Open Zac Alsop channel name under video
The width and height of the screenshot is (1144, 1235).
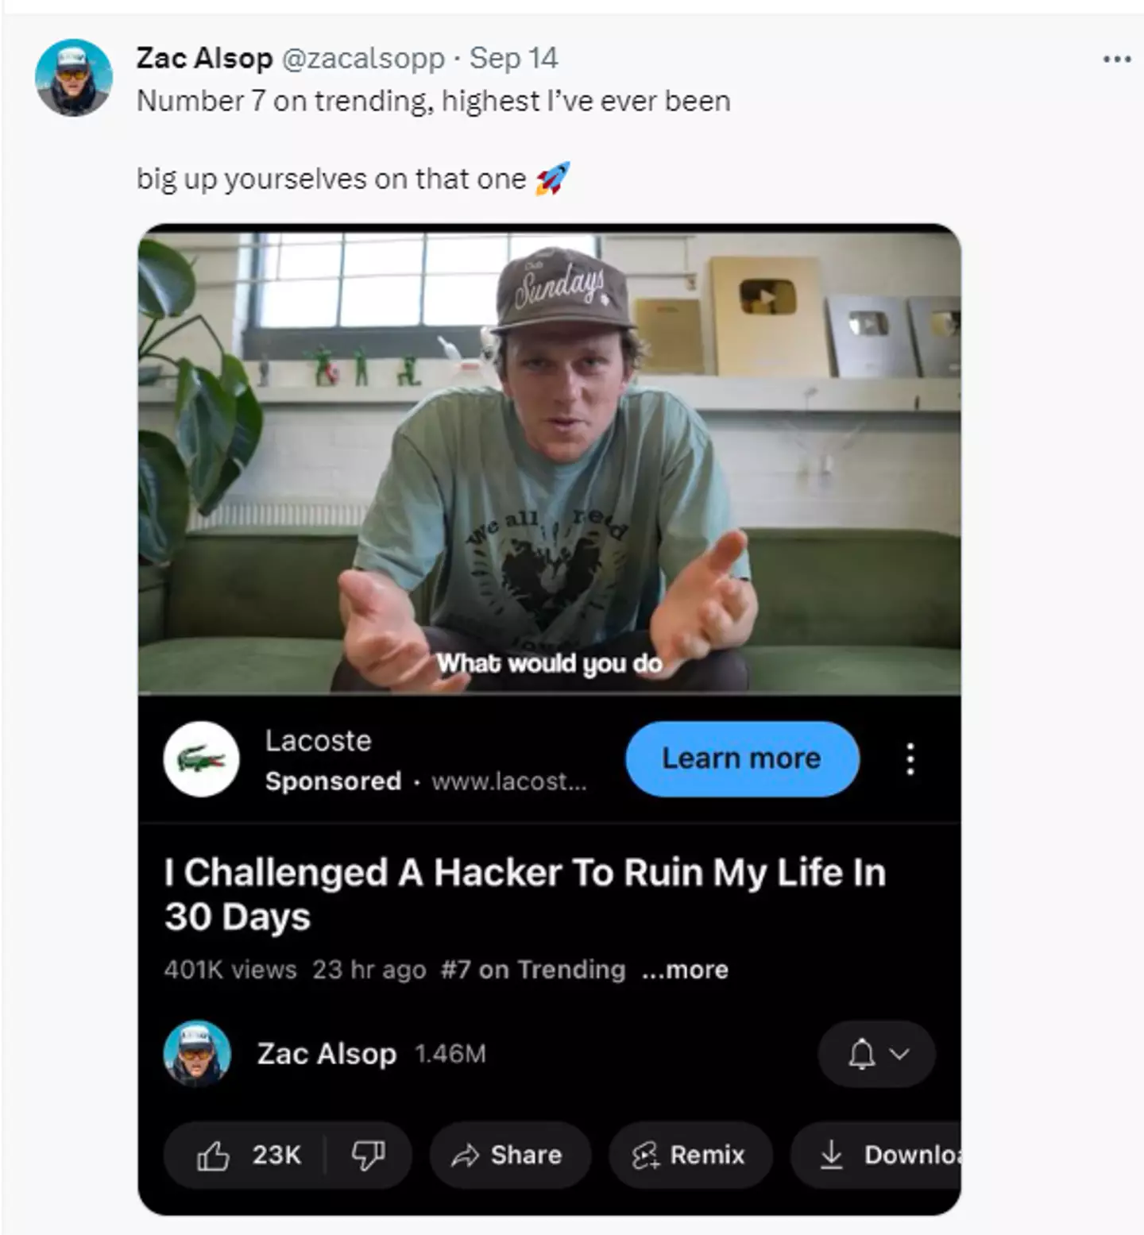[x=327, y=1054]
